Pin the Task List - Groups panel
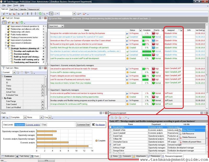 point(43,18)
